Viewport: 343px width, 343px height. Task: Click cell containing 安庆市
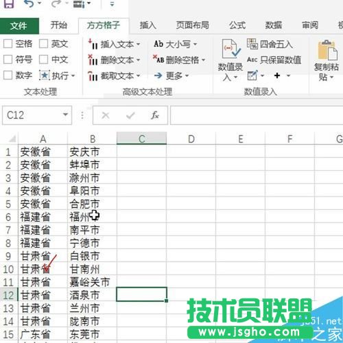click(x=92, y=152)
